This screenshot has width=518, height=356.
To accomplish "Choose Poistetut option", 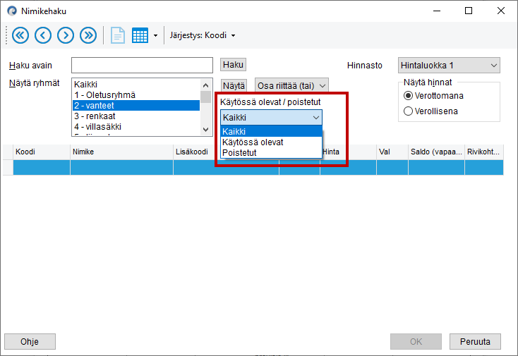I will point(271,152).
